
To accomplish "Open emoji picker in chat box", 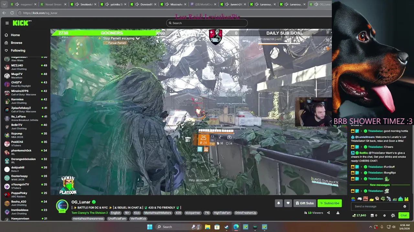I will click(405, 207).
